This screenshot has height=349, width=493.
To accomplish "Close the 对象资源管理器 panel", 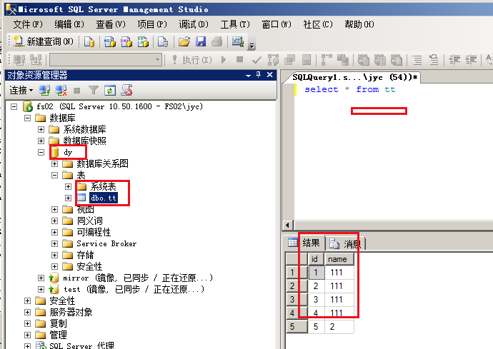I will [269, 75].
